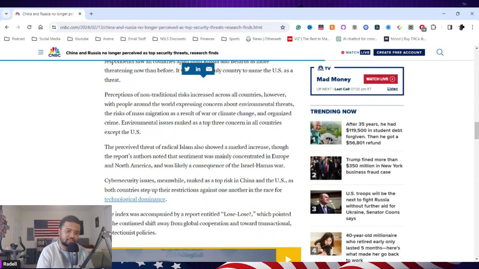This screenshot has width=479, height=269.
Task: Open the tab search dropdown arrow
Action: point(6,14)
